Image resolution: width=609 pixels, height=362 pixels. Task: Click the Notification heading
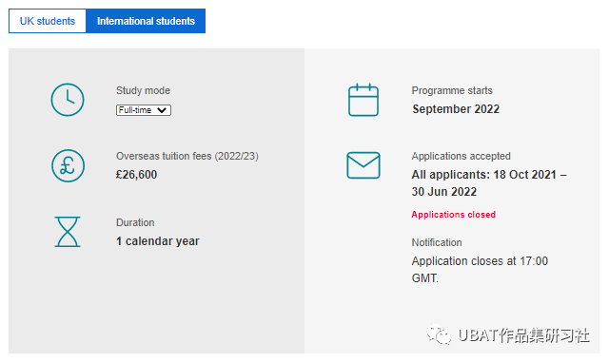[437, 242]
